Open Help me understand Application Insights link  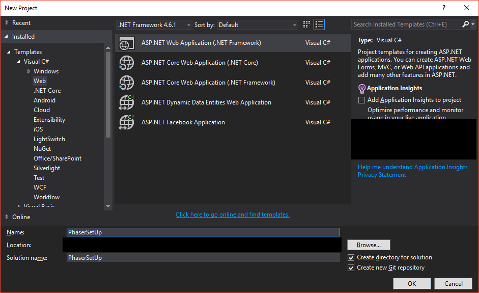click(x=412, y=167)
